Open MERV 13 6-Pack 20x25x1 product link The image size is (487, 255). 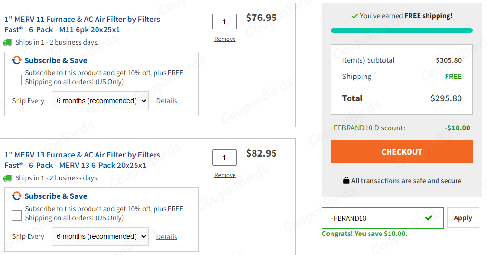tap(82, 160)
